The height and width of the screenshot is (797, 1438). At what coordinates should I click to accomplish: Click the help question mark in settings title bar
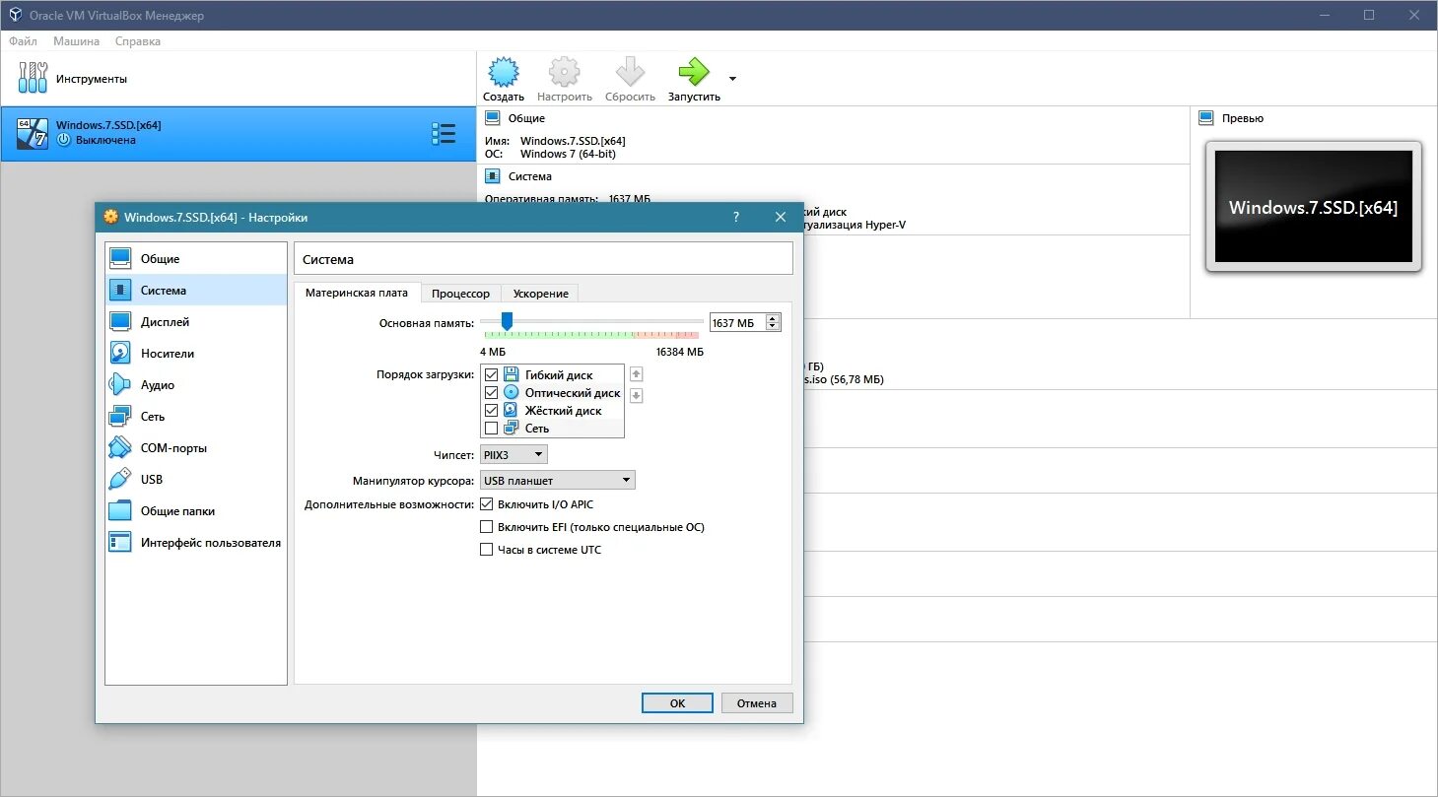[x=735, y=218]
